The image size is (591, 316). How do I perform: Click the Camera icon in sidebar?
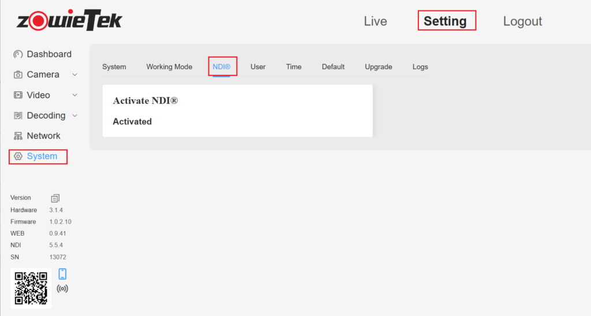click(18, 75)
